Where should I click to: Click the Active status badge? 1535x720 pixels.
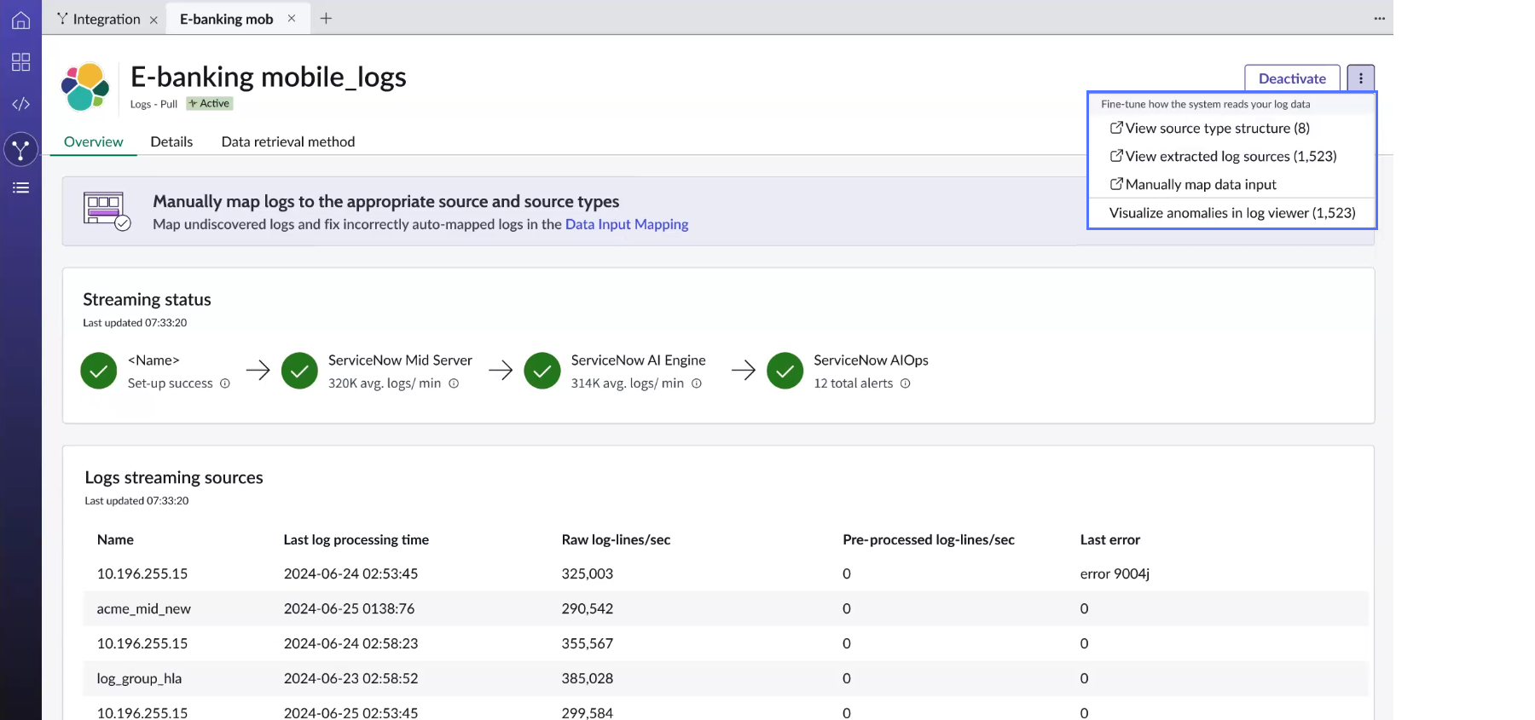click(210, 103)
